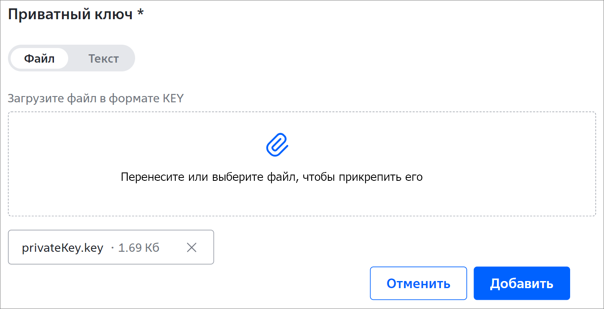
Task: Click the 1.69 Кб file size label
Action: point(138,248)
